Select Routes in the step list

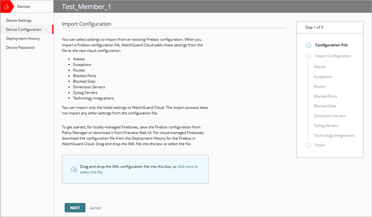319,86
